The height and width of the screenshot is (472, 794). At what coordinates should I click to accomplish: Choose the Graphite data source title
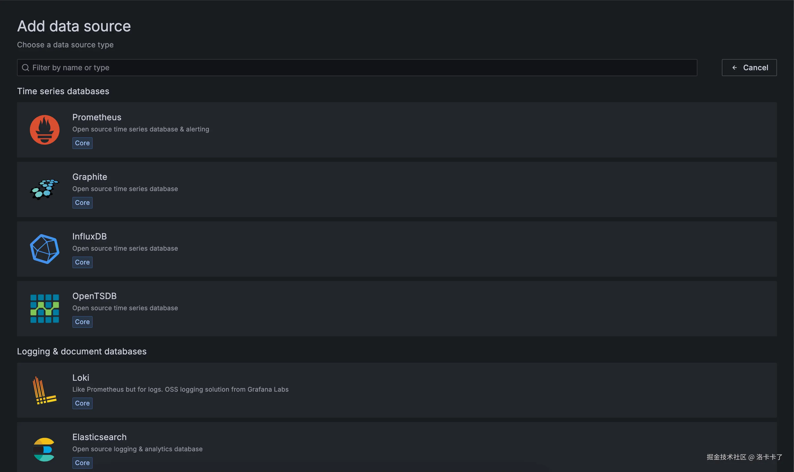90,176
